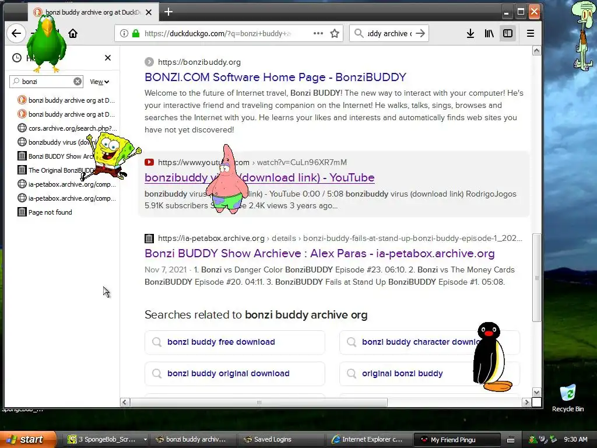Viewport: 597px width, 448px height.
Task: Search bonzi buddy original download
Action: (234, 374)
